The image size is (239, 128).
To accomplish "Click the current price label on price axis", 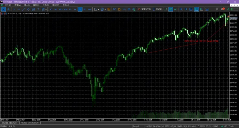I will point(234,18).
